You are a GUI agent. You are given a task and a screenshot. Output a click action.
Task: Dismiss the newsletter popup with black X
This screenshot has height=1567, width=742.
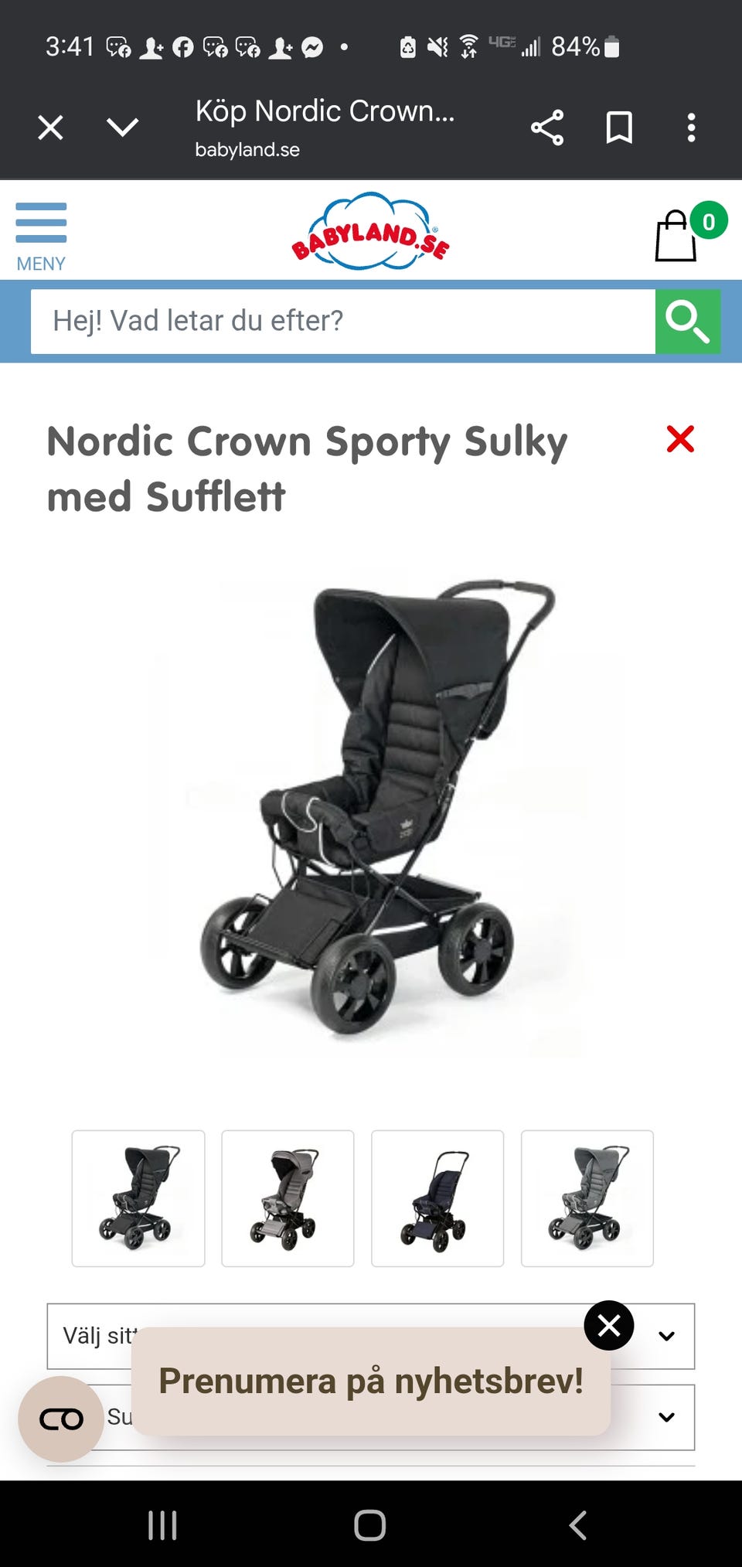click(x=609, y=1325)
